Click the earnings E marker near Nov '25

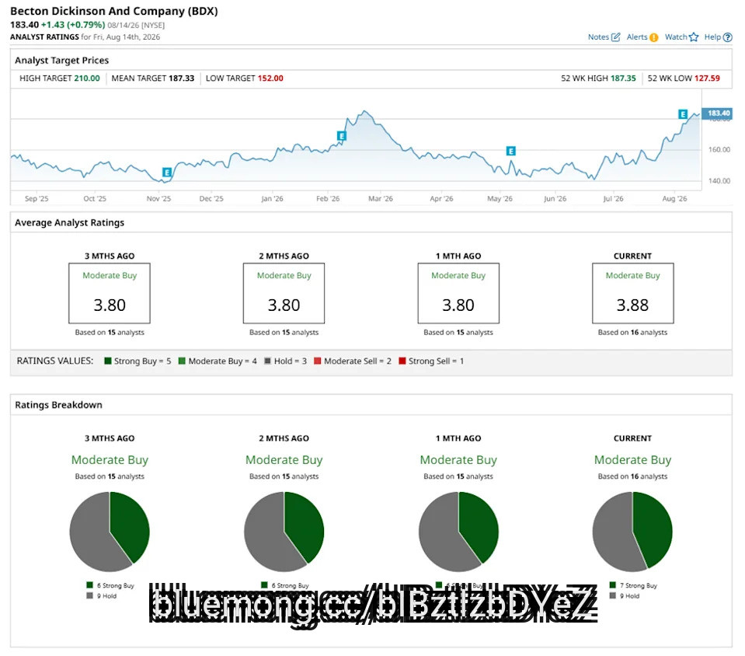point(167,173)
